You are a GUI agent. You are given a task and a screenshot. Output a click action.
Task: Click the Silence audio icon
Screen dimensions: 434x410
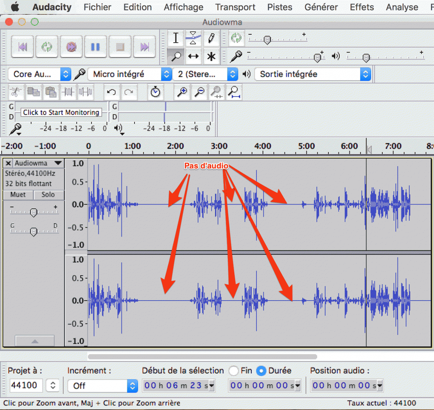85,92
